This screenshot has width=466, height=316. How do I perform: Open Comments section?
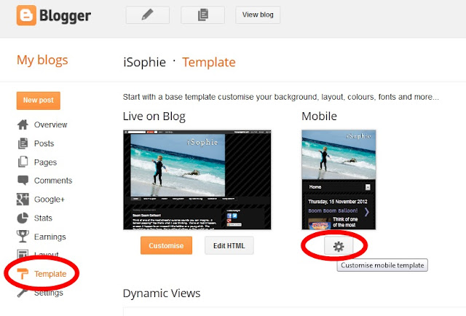click(x=53, y=181)
